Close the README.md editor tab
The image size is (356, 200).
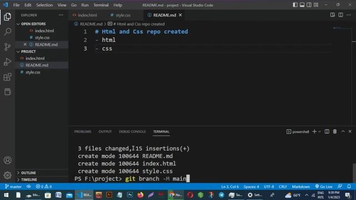[180, 15]
